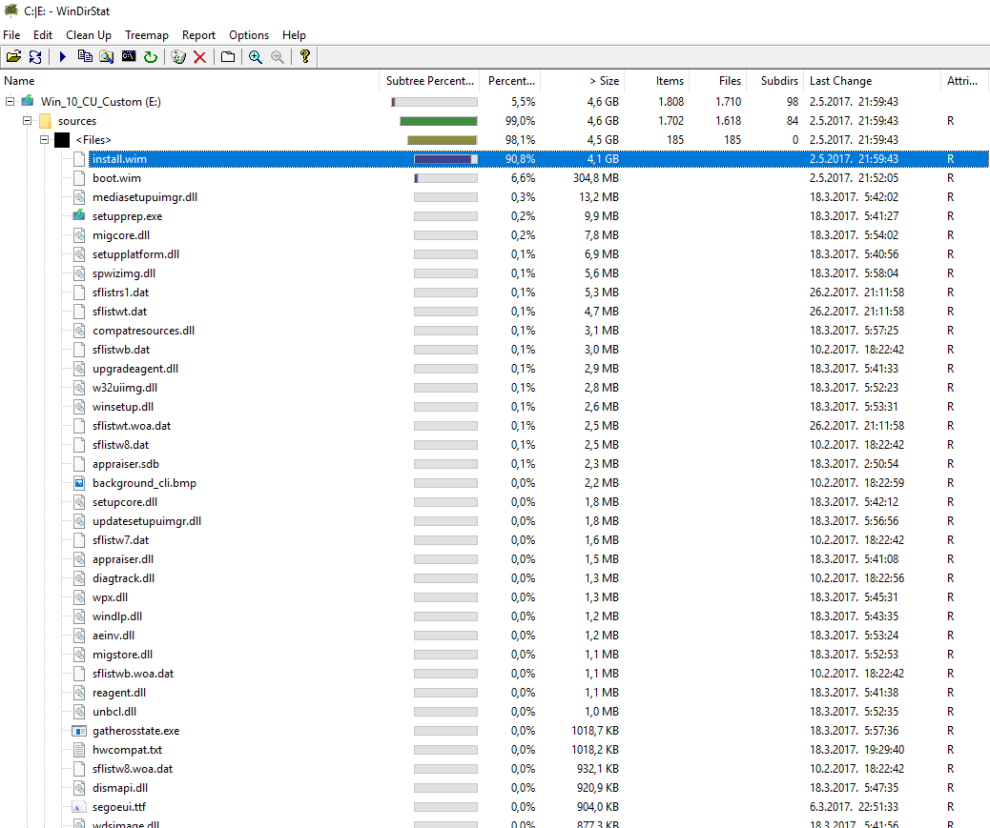Viewport: 990px width, 828px height.
Task: Click the black square icon of <Files>
Action: pyautogui.click(x=62, y=140)
